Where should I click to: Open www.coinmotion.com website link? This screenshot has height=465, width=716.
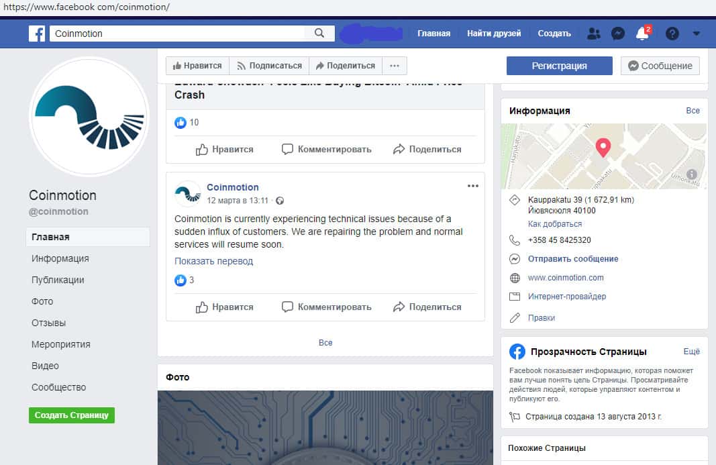coord(566,278)
